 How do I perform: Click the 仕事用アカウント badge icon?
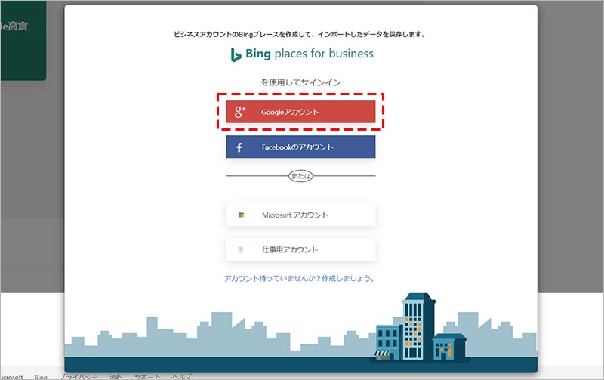[241, 249]
